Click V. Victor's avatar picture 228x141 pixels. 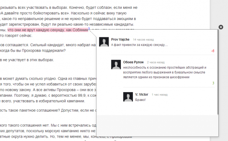pos(128,97)
